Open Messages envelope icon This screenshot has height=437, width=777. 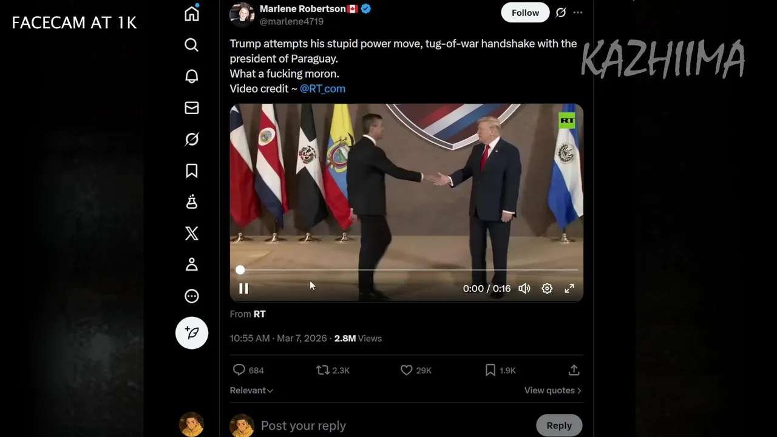tap(192, 108)
